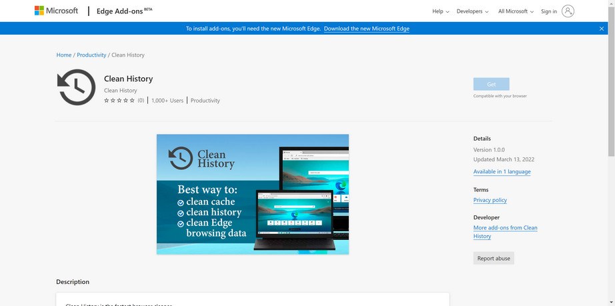Go to Home breadcrumb
Viewport: 615px width, 306px height.
(64, 55)
